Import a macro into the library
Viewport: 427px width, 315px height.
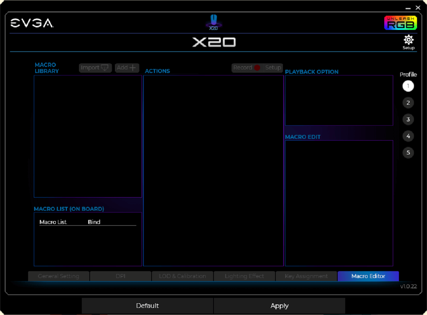95,68
